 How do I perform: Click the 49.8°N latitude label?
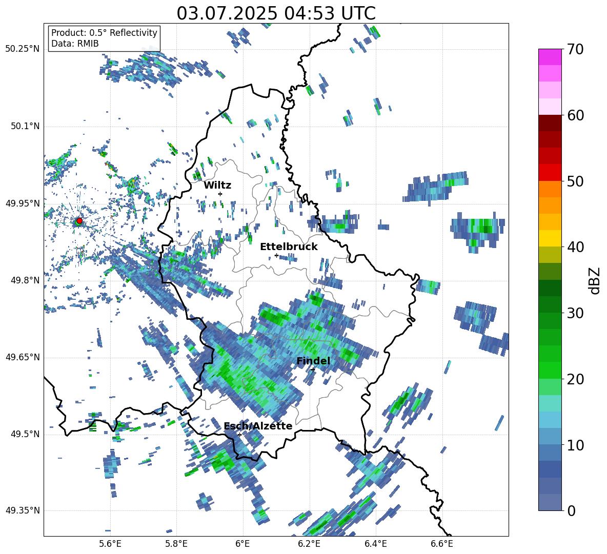25,280
